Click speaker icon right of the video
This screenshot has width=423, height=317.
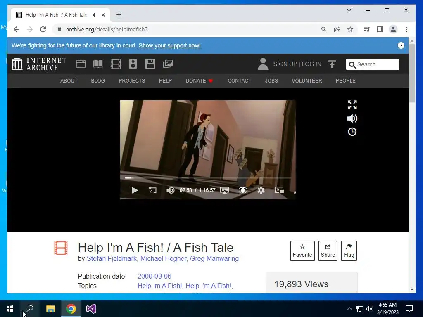pos(352,118)
